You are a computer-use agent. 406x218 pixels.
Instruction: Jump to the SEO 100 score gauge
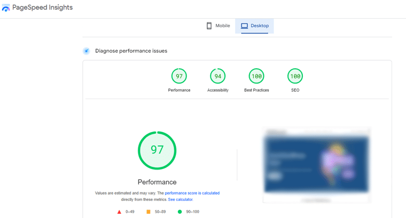tap(295, 76)
